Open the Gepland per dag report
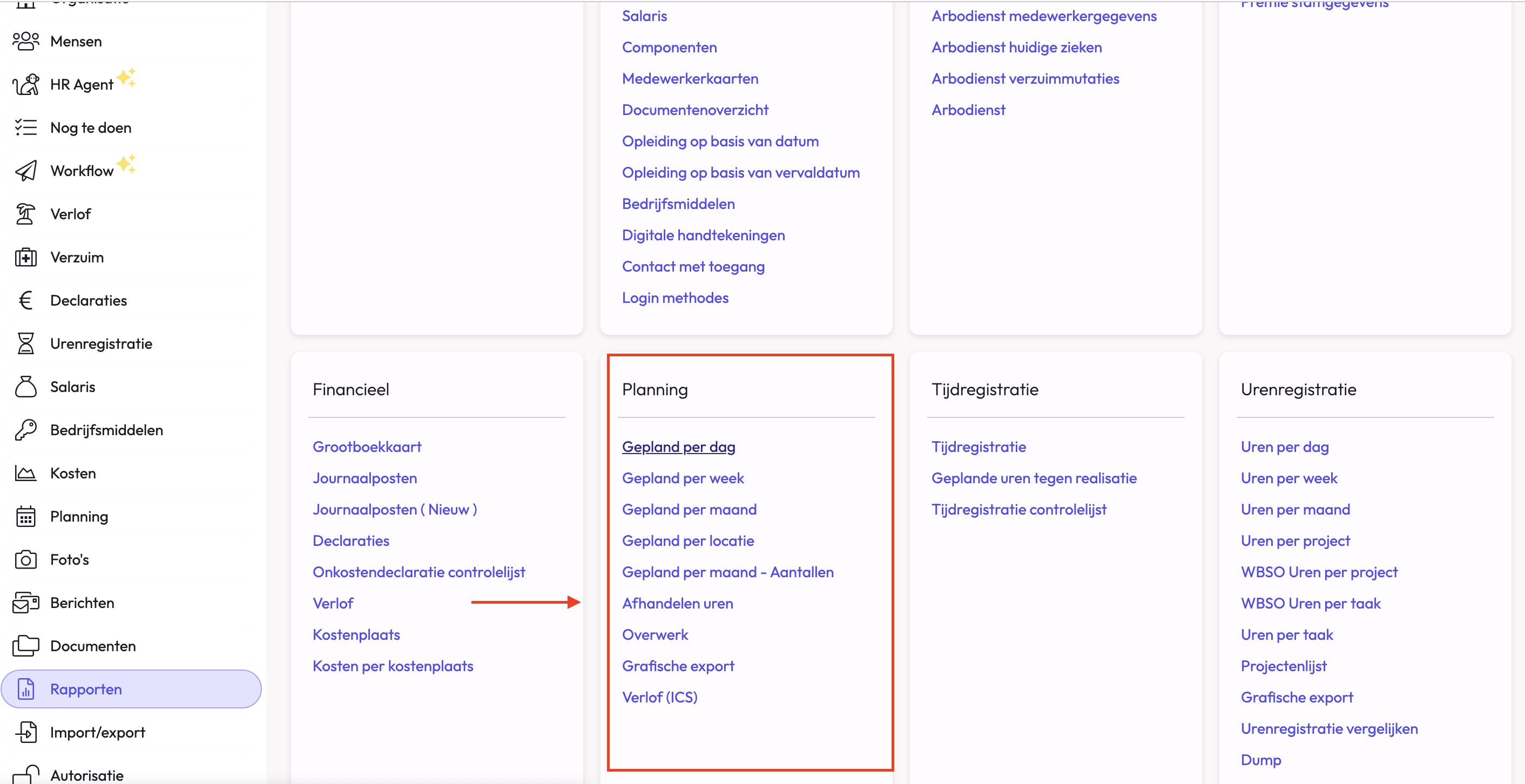This screenshot has width=1525, height=784. click(678, 447)
